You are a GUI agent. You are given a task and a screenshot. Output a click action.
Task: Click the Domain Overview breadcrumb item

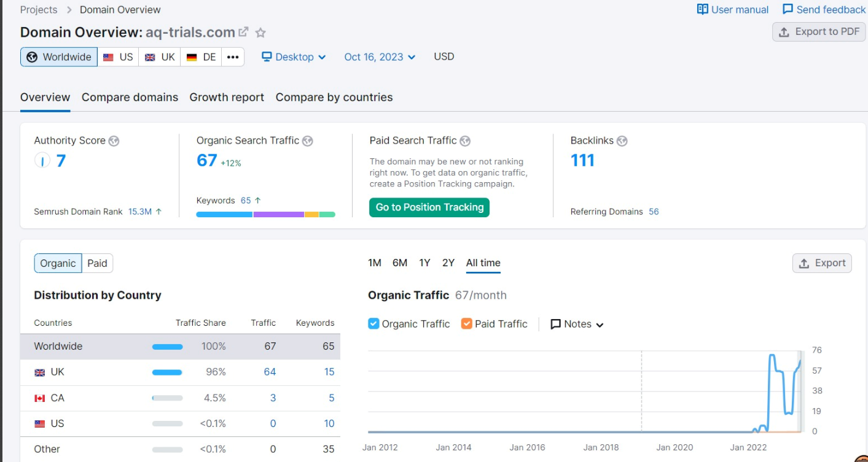click(x=120, y=10)
